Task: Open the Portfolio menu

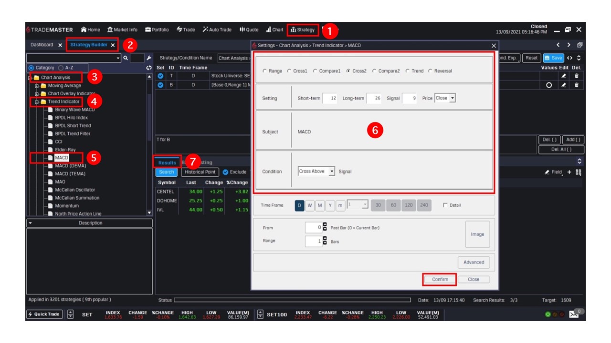Action: tap(157, 30)
